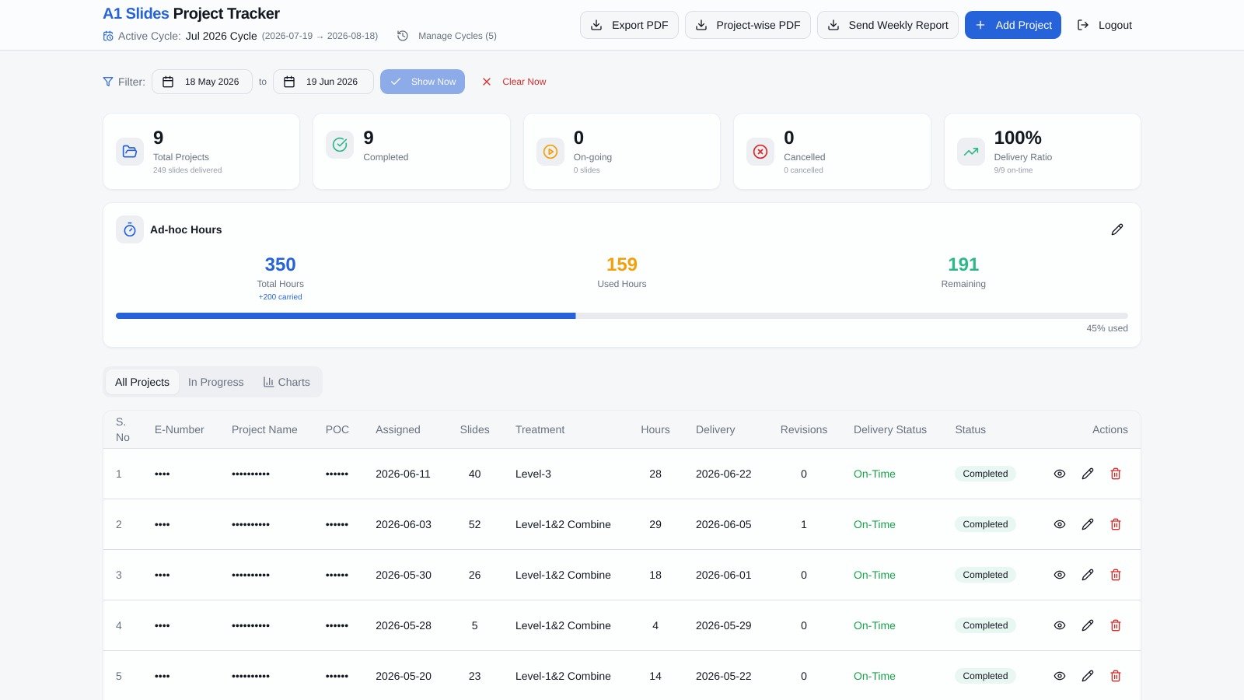Click On-Time status in row 2

click(875, 524)
